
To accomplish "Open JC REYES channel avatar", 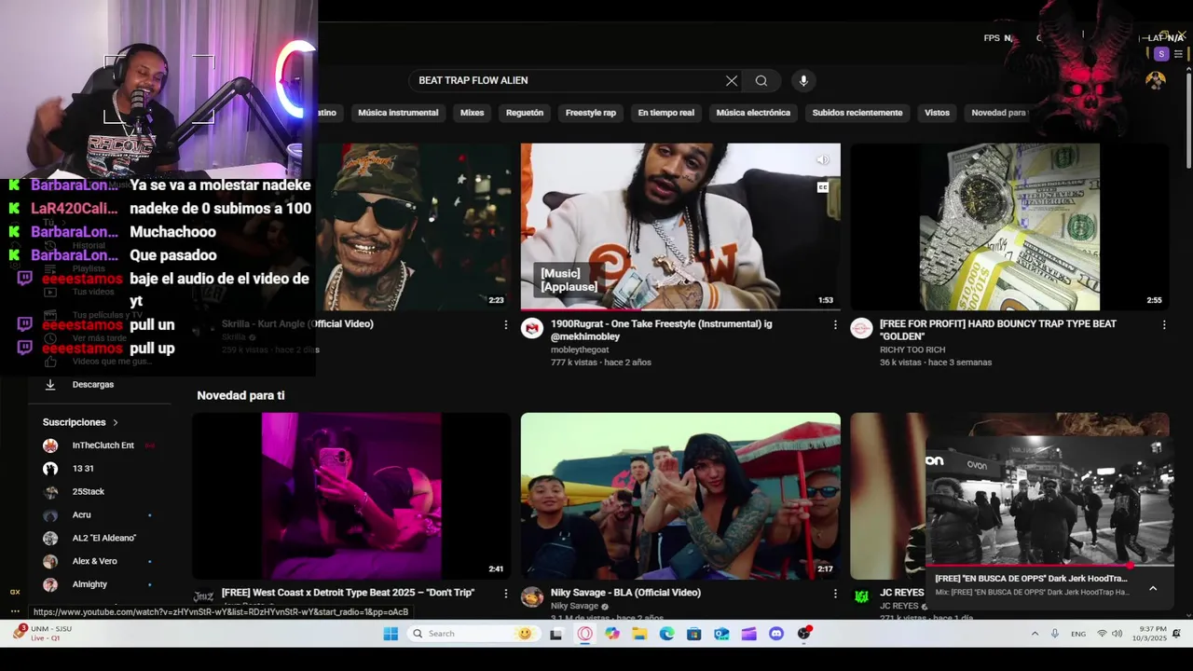I will 861,596.
